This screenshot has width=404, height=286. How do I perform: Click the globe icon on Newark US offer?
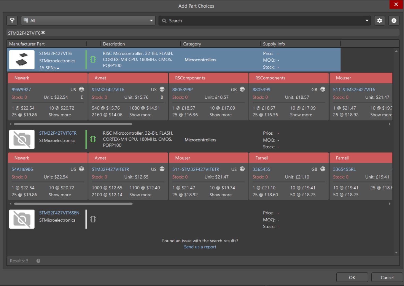click(81, 89)
